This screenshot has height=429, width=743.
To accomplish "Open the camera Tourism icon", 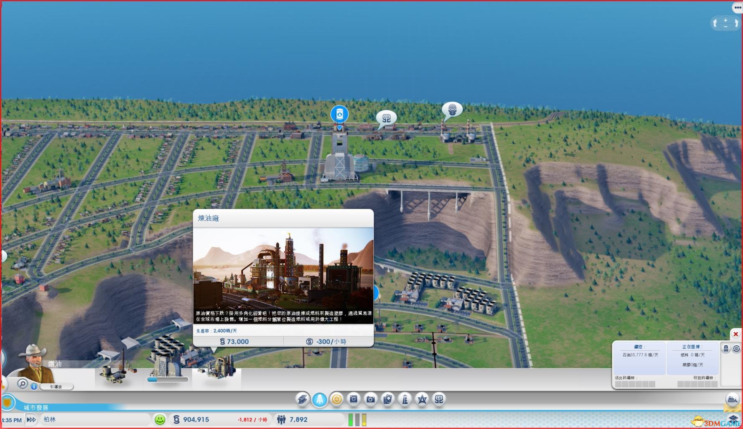I will (371, 399).
